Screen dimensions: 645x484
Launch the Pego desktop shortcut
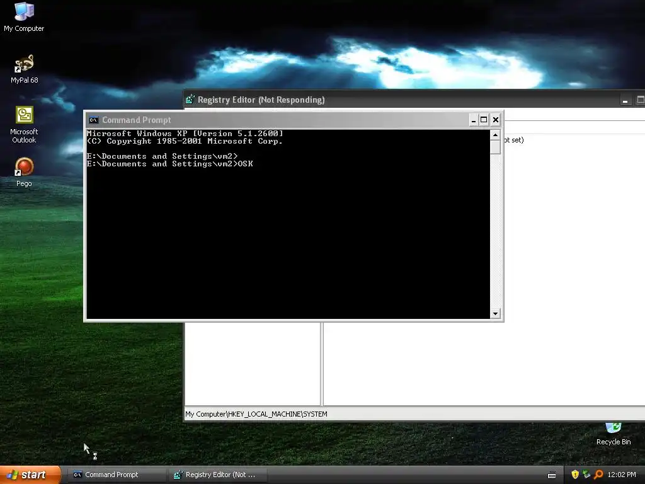click(x=24, y=172)
